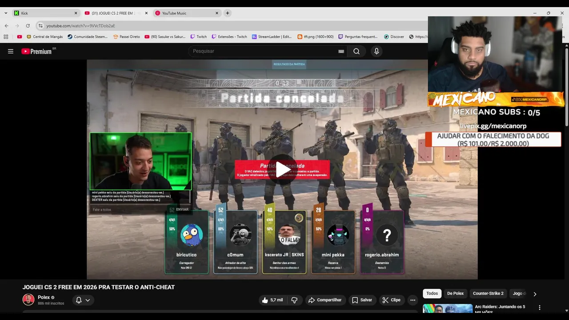Open Sasuke vs Sakura bookmark
Image resolution: width=569 pixels, height=320 pixels.
coord(165,37)
